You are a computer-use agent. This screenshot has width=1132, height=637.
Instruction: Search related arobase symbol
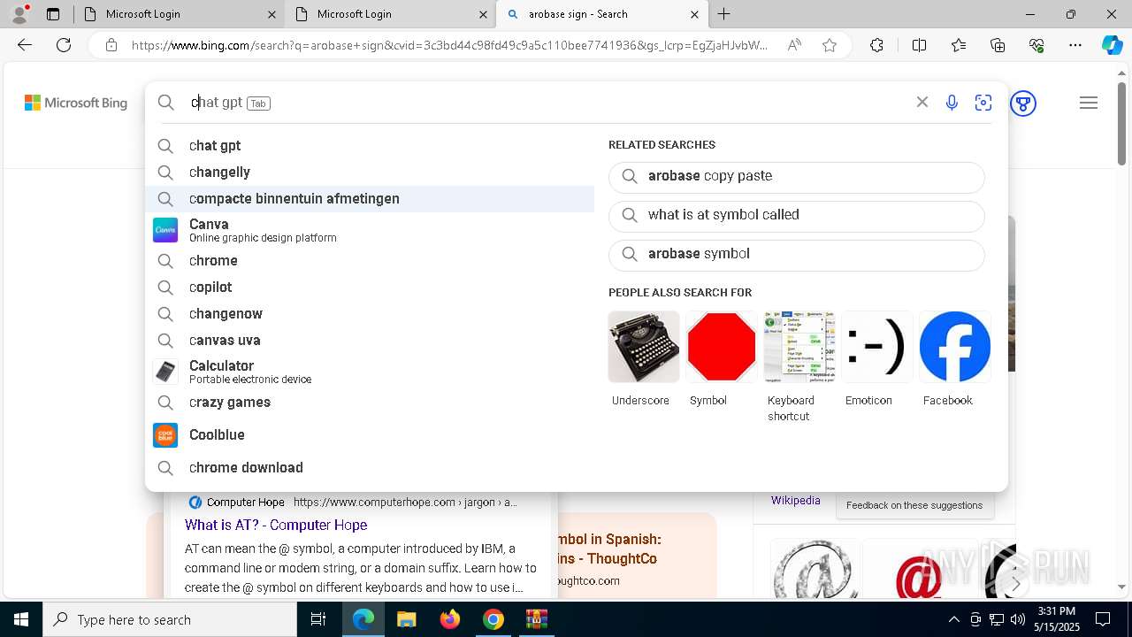coord(796,254)
